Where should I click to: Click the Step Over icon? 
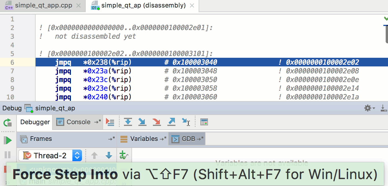[x=128, y=122]
